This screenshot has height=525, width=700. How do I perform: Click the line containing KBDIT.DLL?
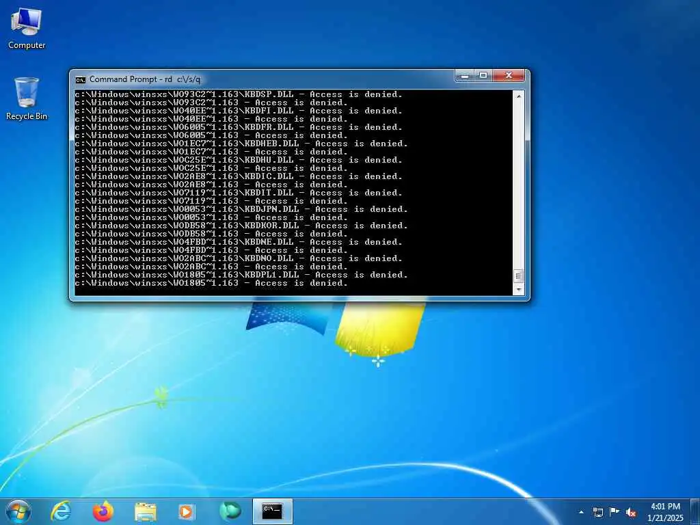click(239, 193)
